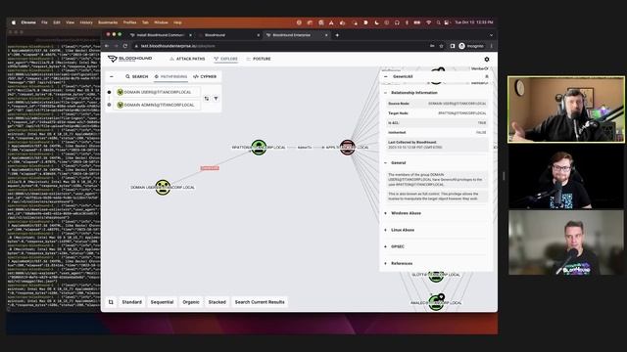Click the Source Node value
The image size is (627, 352).
point(458,104)
